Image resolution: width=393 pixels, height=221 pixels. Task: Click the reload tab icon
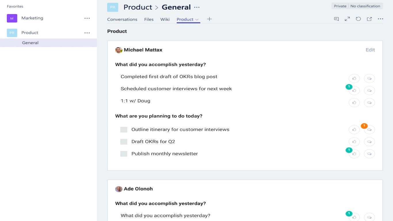tap(358, 19)
